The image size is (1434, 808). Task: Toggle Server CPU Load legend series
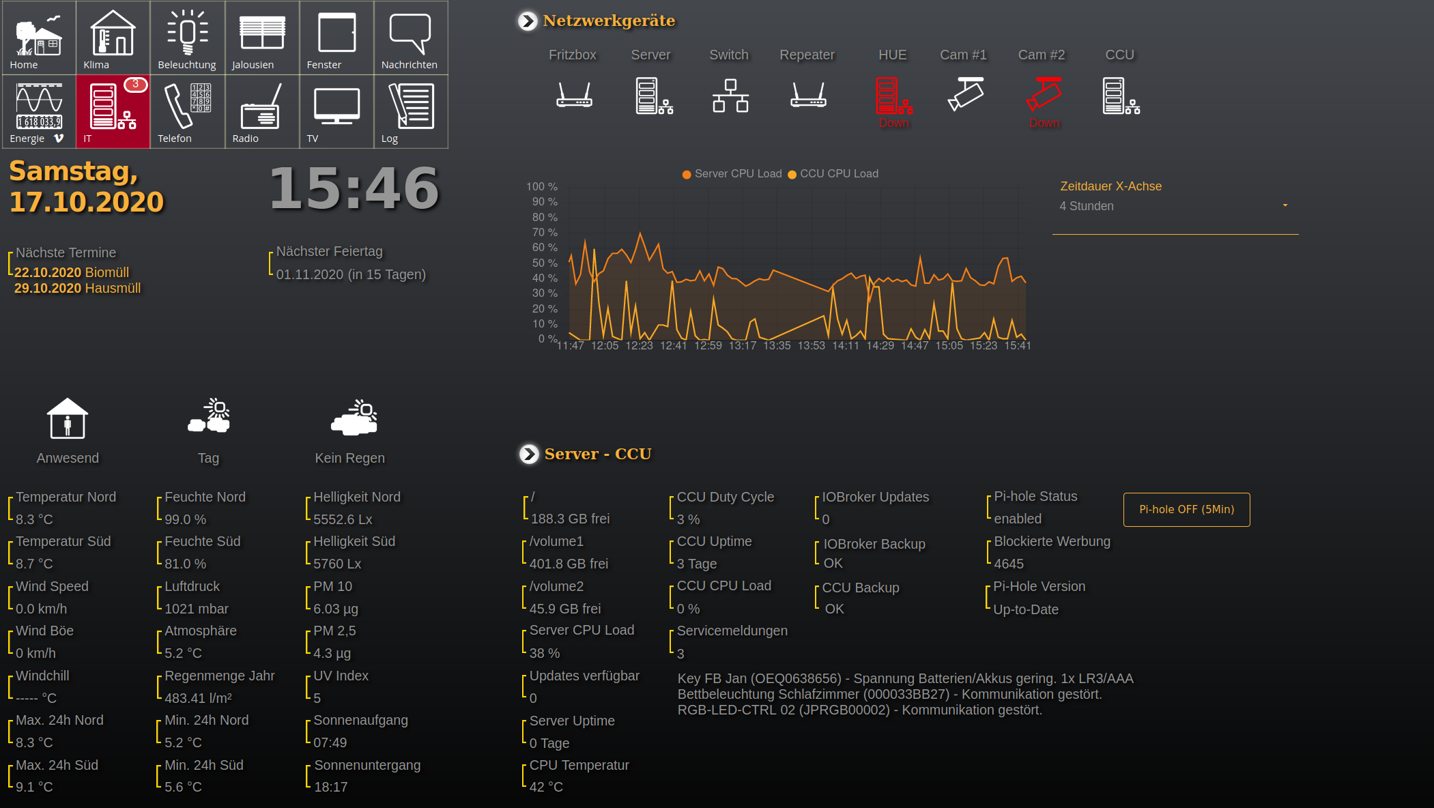coord(732,174)
